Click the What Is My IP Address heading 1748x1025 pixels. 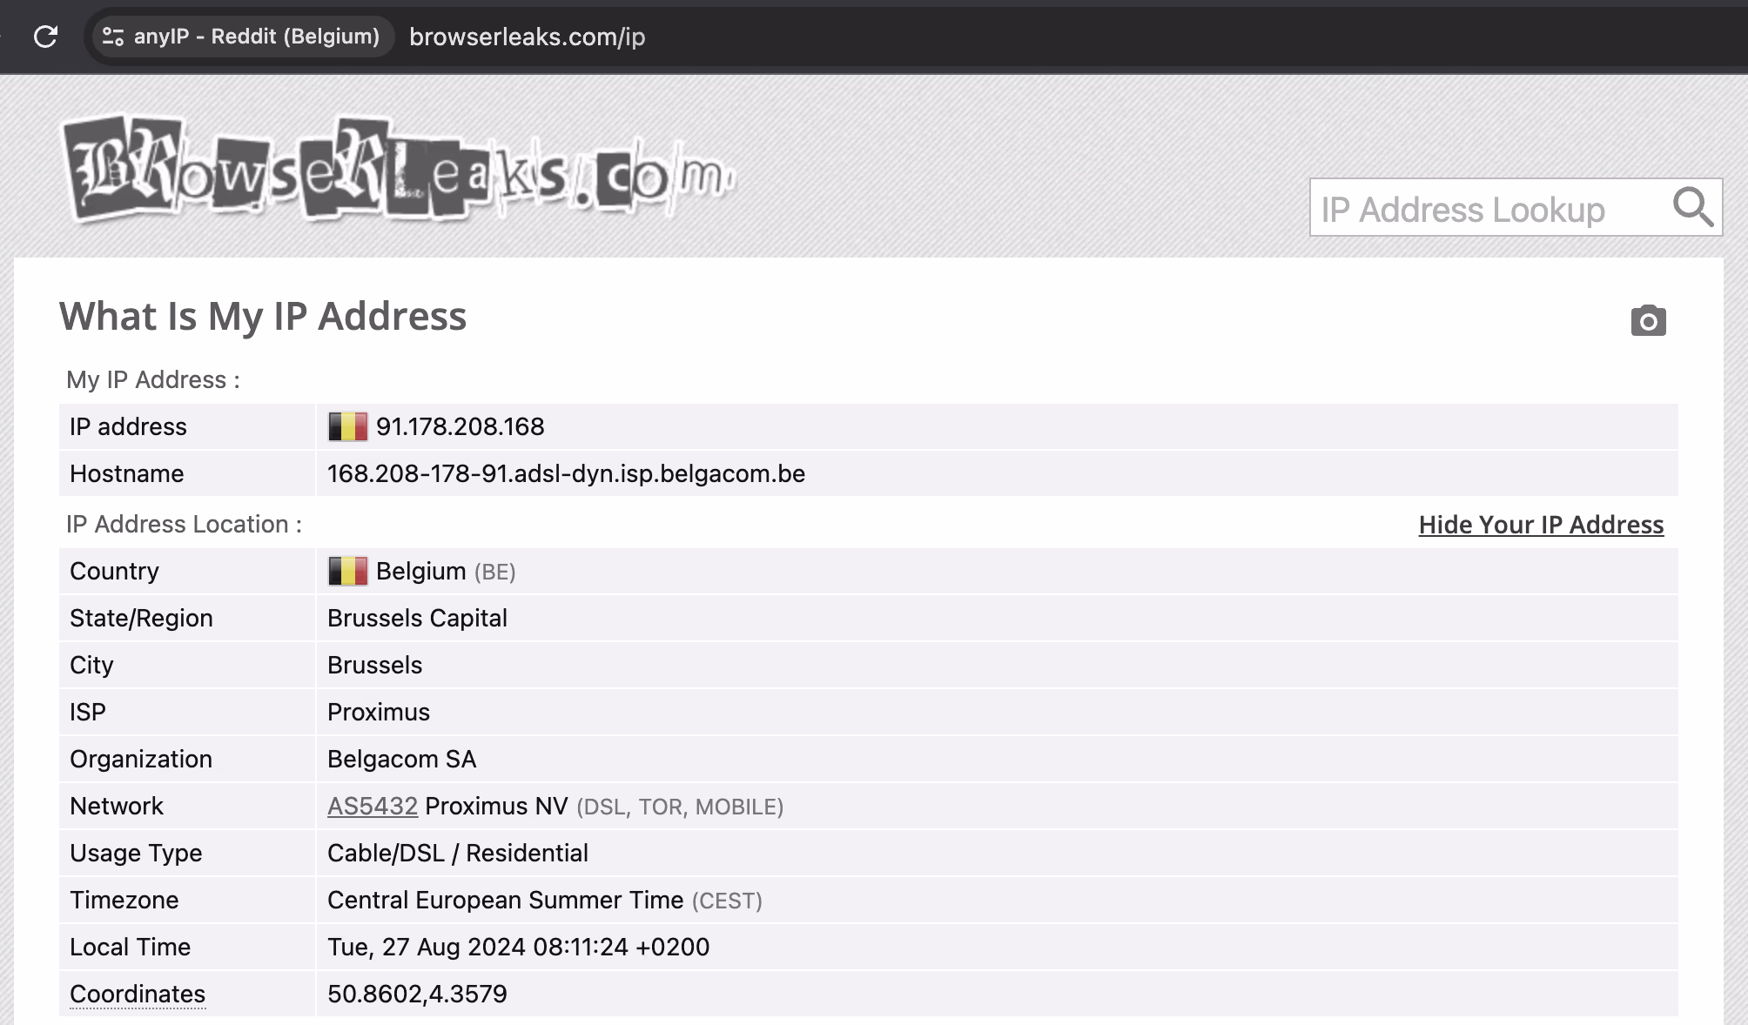(262, 317)
